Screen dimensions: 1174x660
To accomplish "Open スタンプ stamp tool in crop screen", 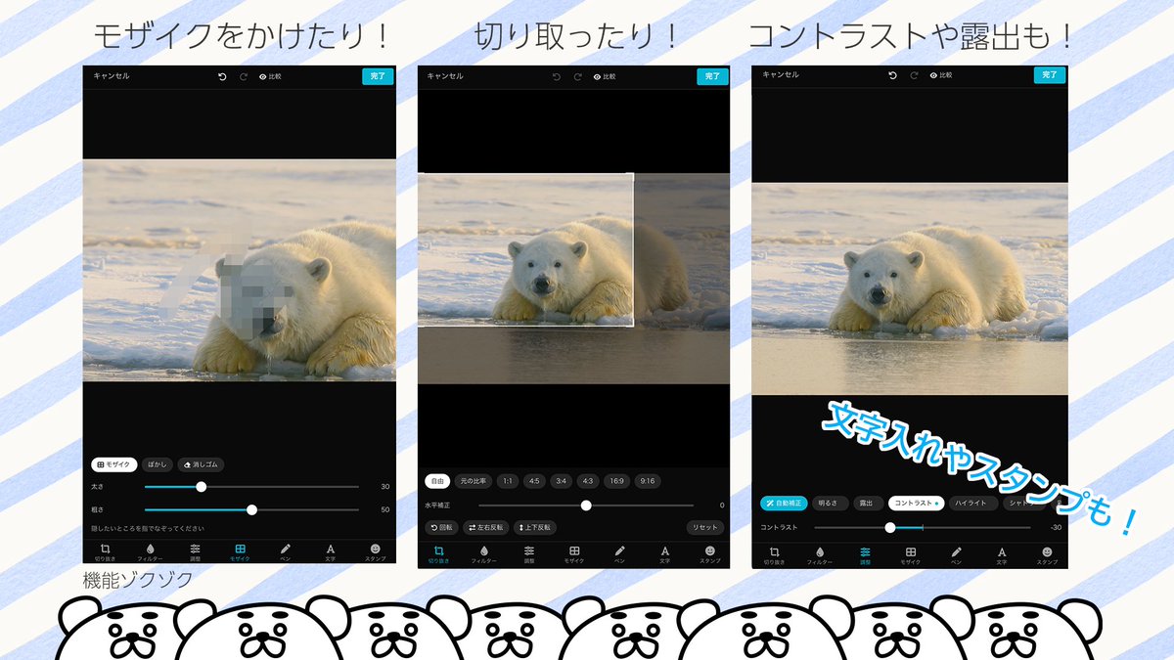I will (709, 555).
